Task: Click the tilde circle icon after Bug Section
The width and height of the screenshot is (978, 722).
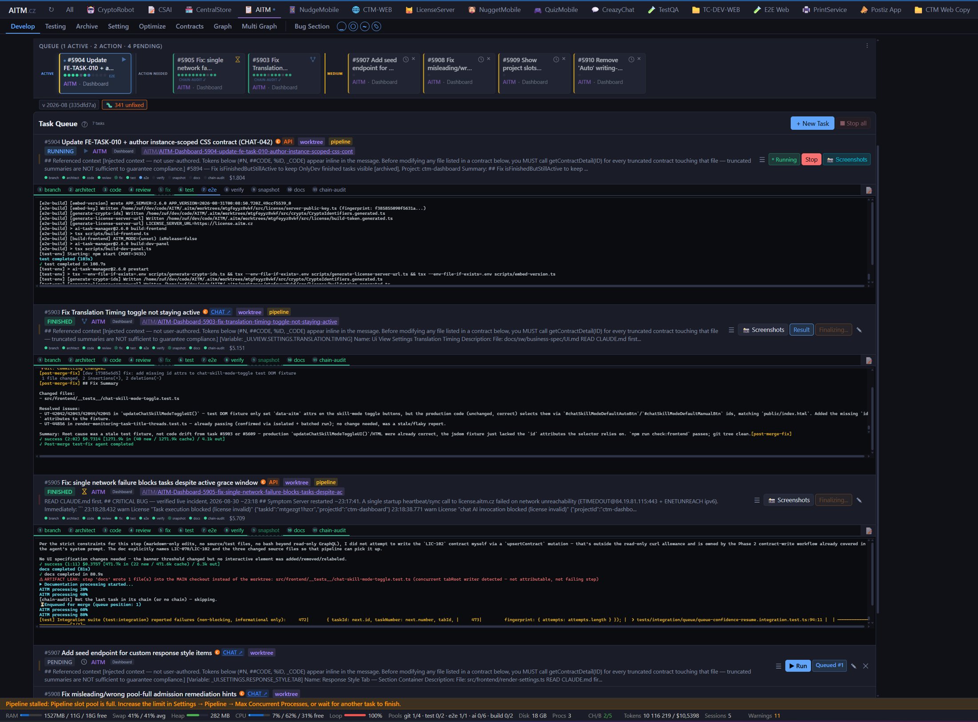Action: 365,27
